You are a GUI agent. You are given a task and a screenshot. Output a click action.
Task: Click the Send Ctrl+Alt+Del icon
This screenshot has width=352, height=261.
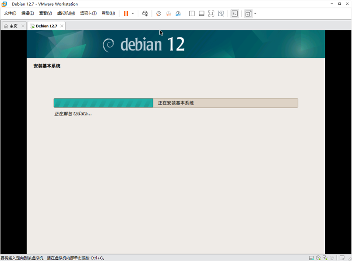click(x=145, y=14)
